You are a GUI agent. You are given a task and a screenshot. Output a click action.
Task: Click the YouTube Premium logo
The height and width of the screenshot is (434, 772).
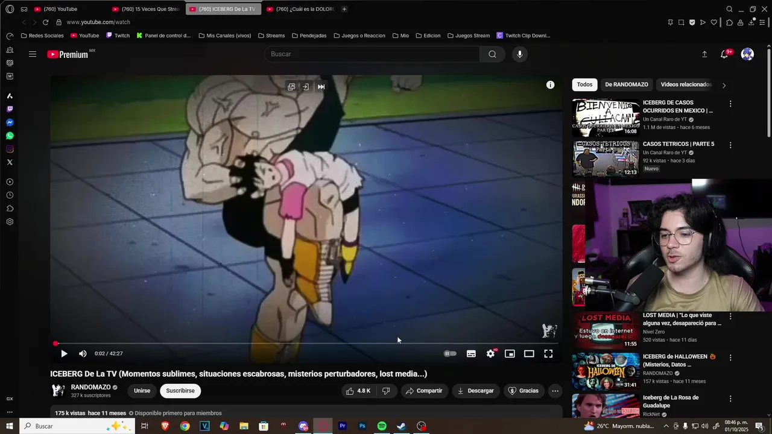(x=68, y=54)
